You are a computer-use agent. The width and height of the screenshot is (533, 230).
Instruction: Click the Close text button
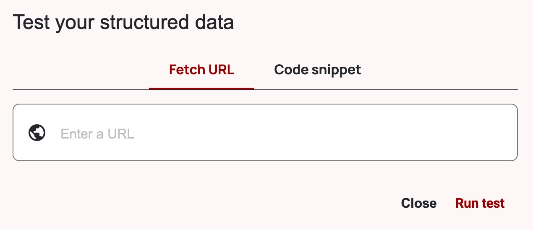tap(418, 203)
